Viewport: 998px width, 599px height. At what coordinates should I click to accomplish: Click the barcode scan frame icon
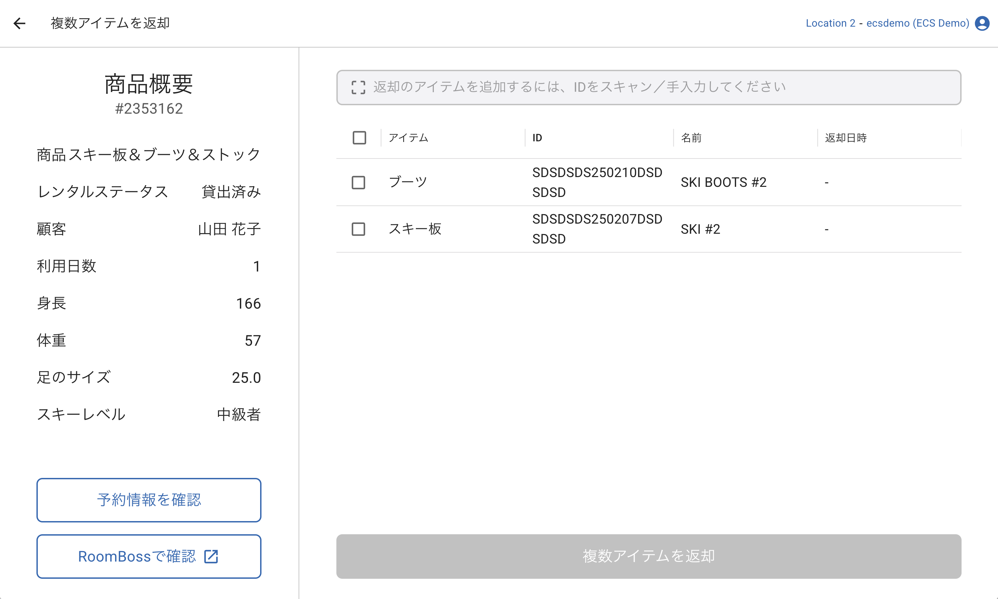358,87
